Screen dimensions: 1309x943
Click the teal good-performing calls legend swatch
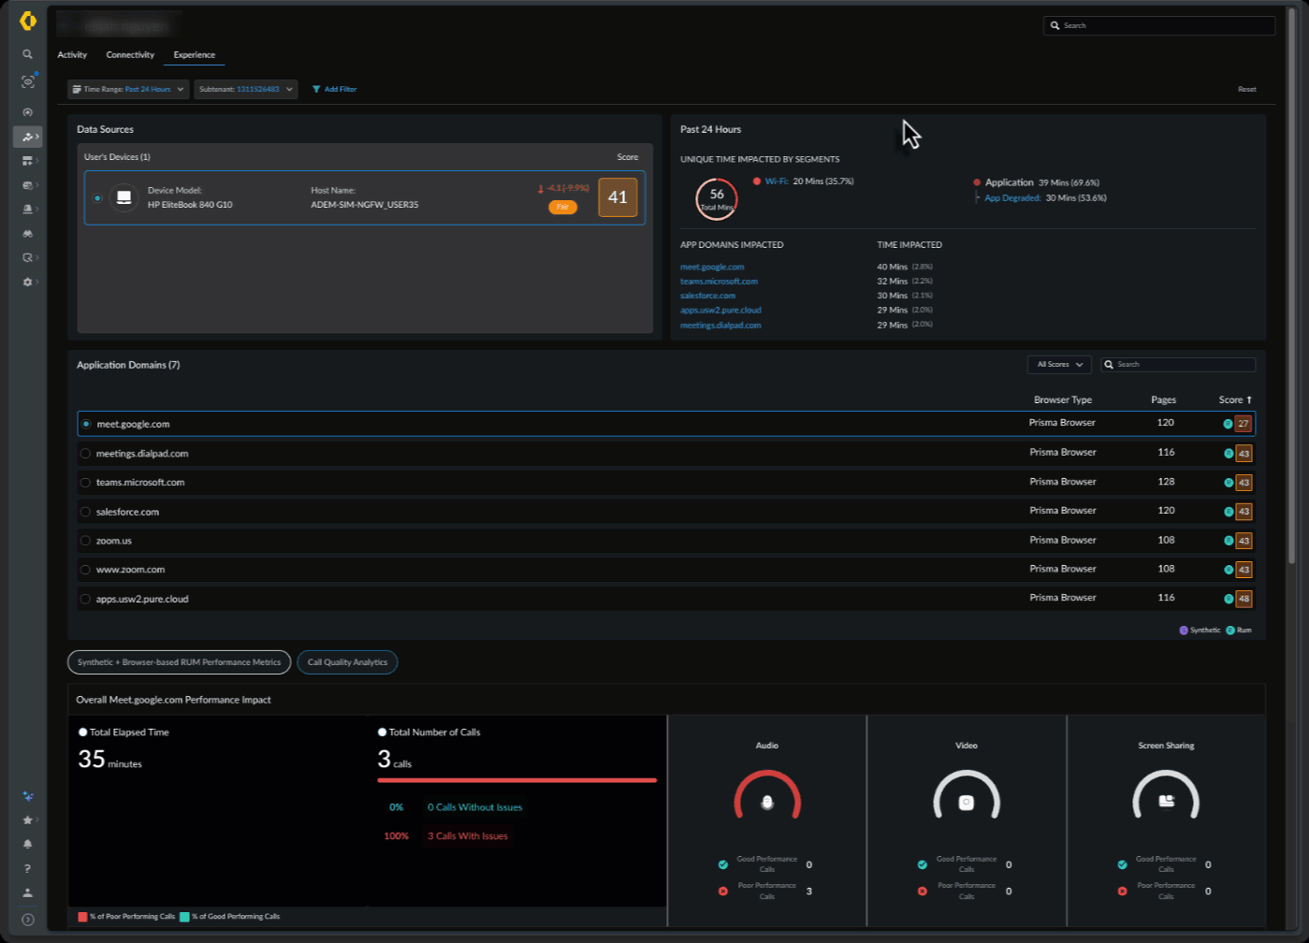[184, 917]
